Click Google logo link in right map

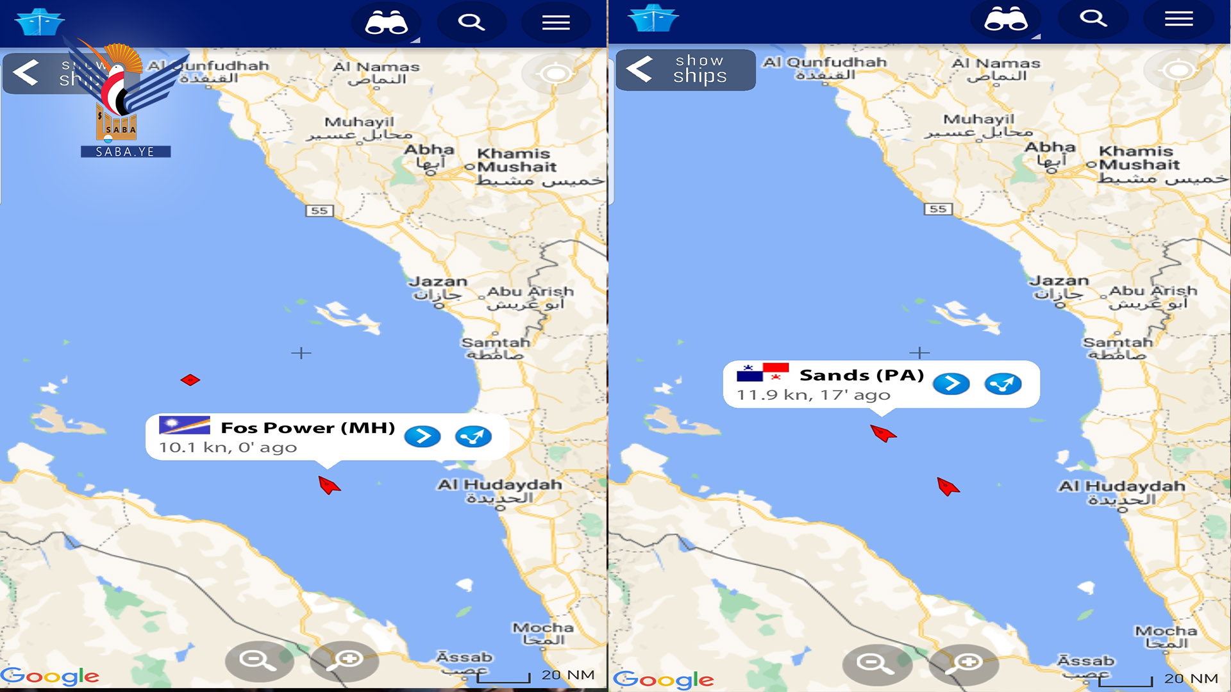(x=664, y=679)
